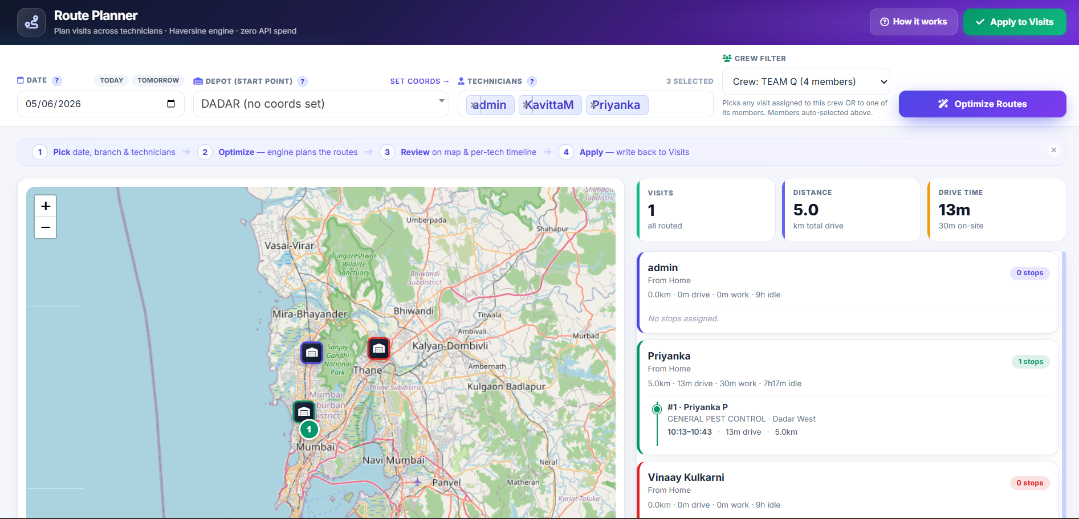Expand the DADAR depot dropdown
This screenshot has height=519, width=1079.
pos(321,104)
